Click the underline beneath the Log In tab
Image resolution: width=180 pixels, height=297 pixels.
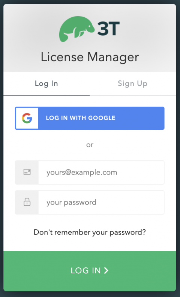(46, 95)
